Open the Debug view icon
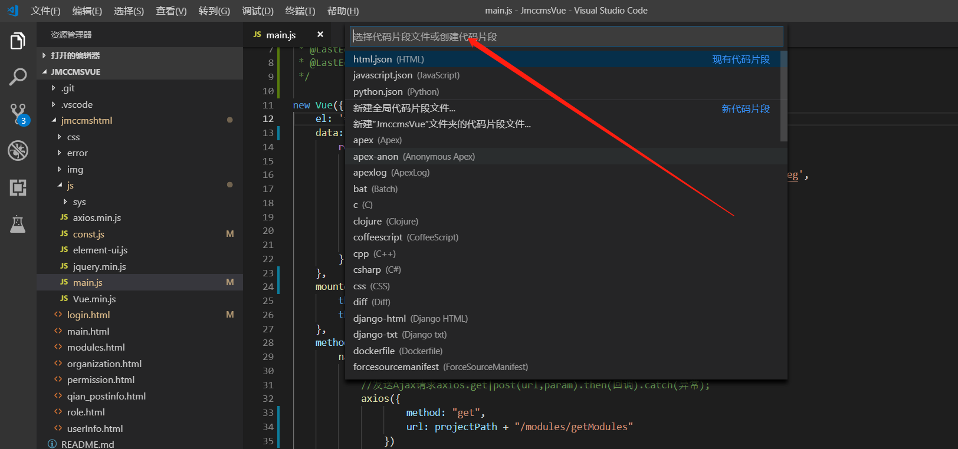The width and height of the screenshot is (958, 449). pos(18,150)
